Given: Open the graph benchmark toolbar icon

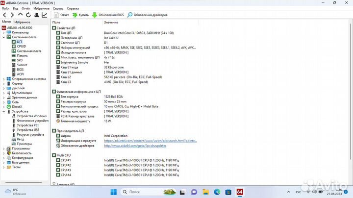Looking at the screenshot, I should click(x=45, y=15).
